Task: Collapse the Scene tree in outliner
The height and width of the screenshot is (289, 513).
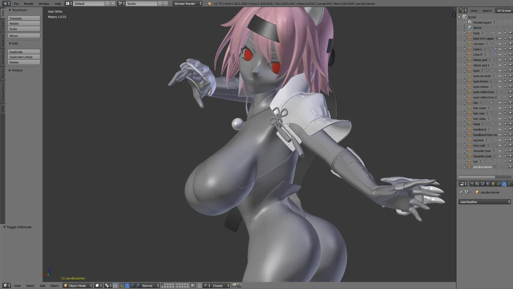Action: tap(460, 17)
